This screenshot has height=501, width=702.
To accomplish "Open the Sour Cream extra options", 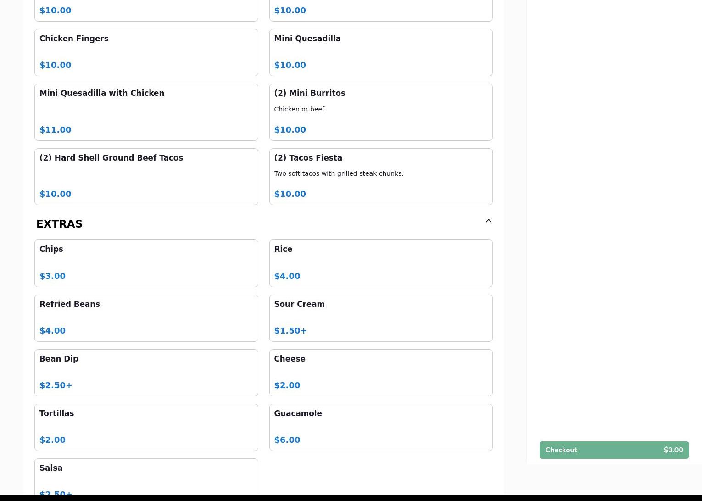I will [381, 318].
